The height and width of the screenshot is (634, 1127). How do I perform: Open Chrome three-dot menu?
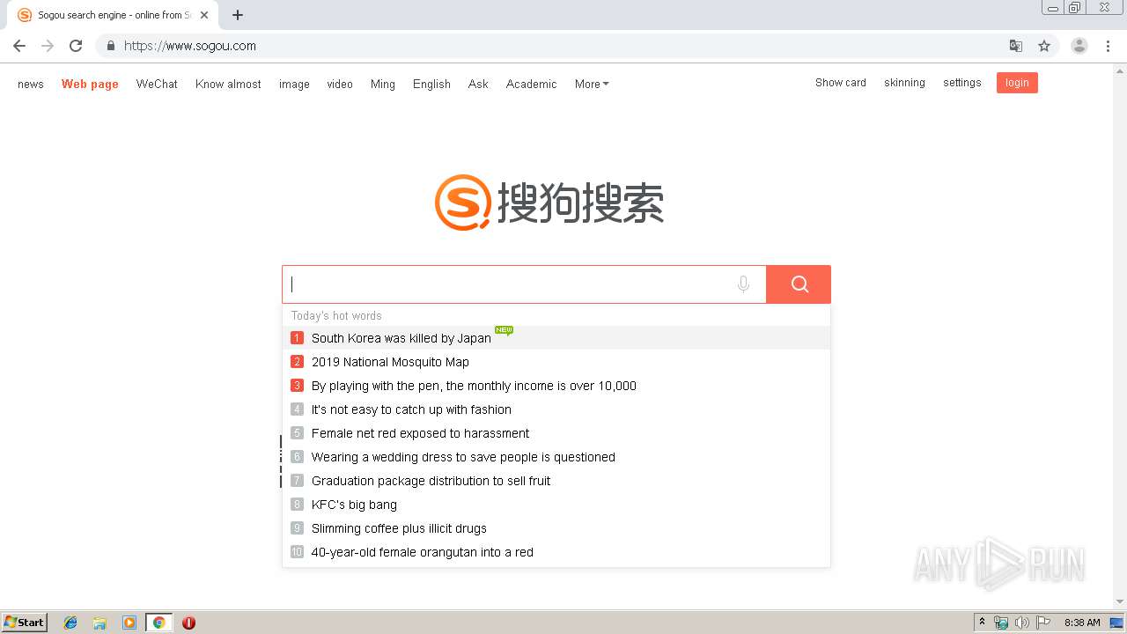(1108, 46)
